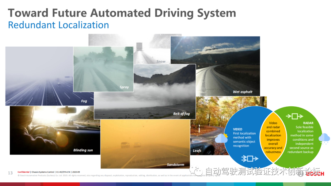This screenshot has height=186, width=331.
Task: Select the arrow-box icon inside the blue VIDEO circle
Action: pyautogui.click(x=250, y=158)
